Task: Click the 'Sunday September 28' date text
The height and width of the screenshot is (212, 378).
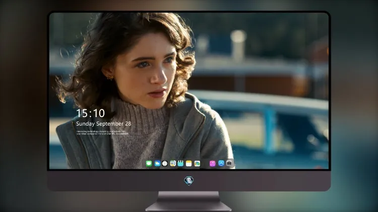Action: pyautogui.click(x=104, y=124)
